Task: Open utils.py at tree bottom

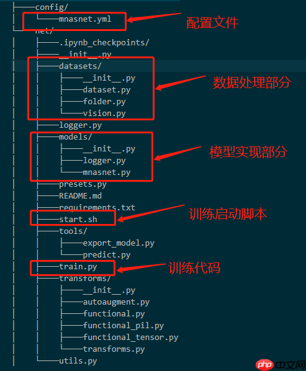Action: pyautogui.click(x=78, y=361)
